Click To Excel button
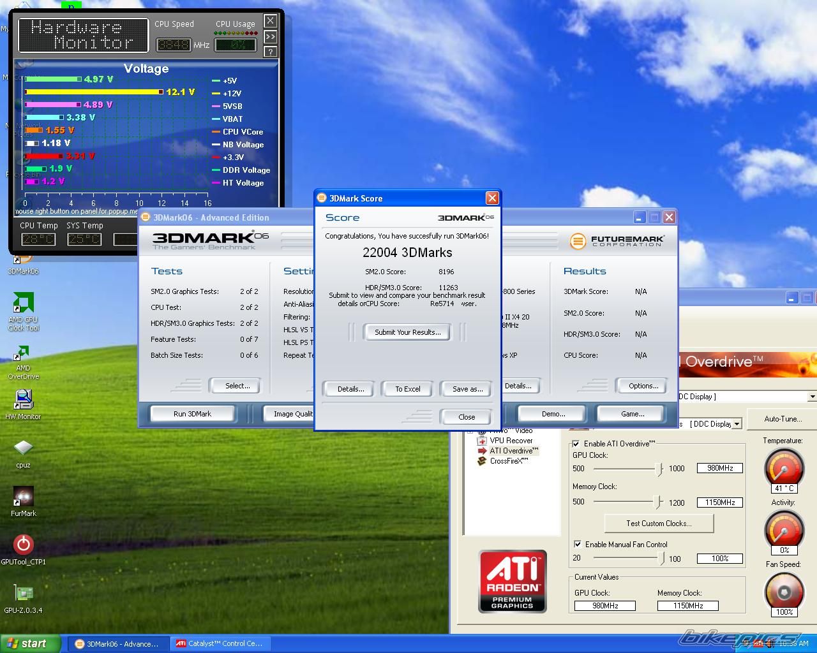Screen dimensions: 817x653 407,389
